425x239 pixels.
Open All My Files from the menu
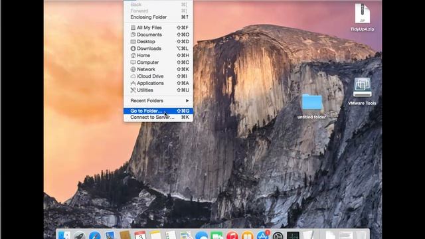point(158,28)
